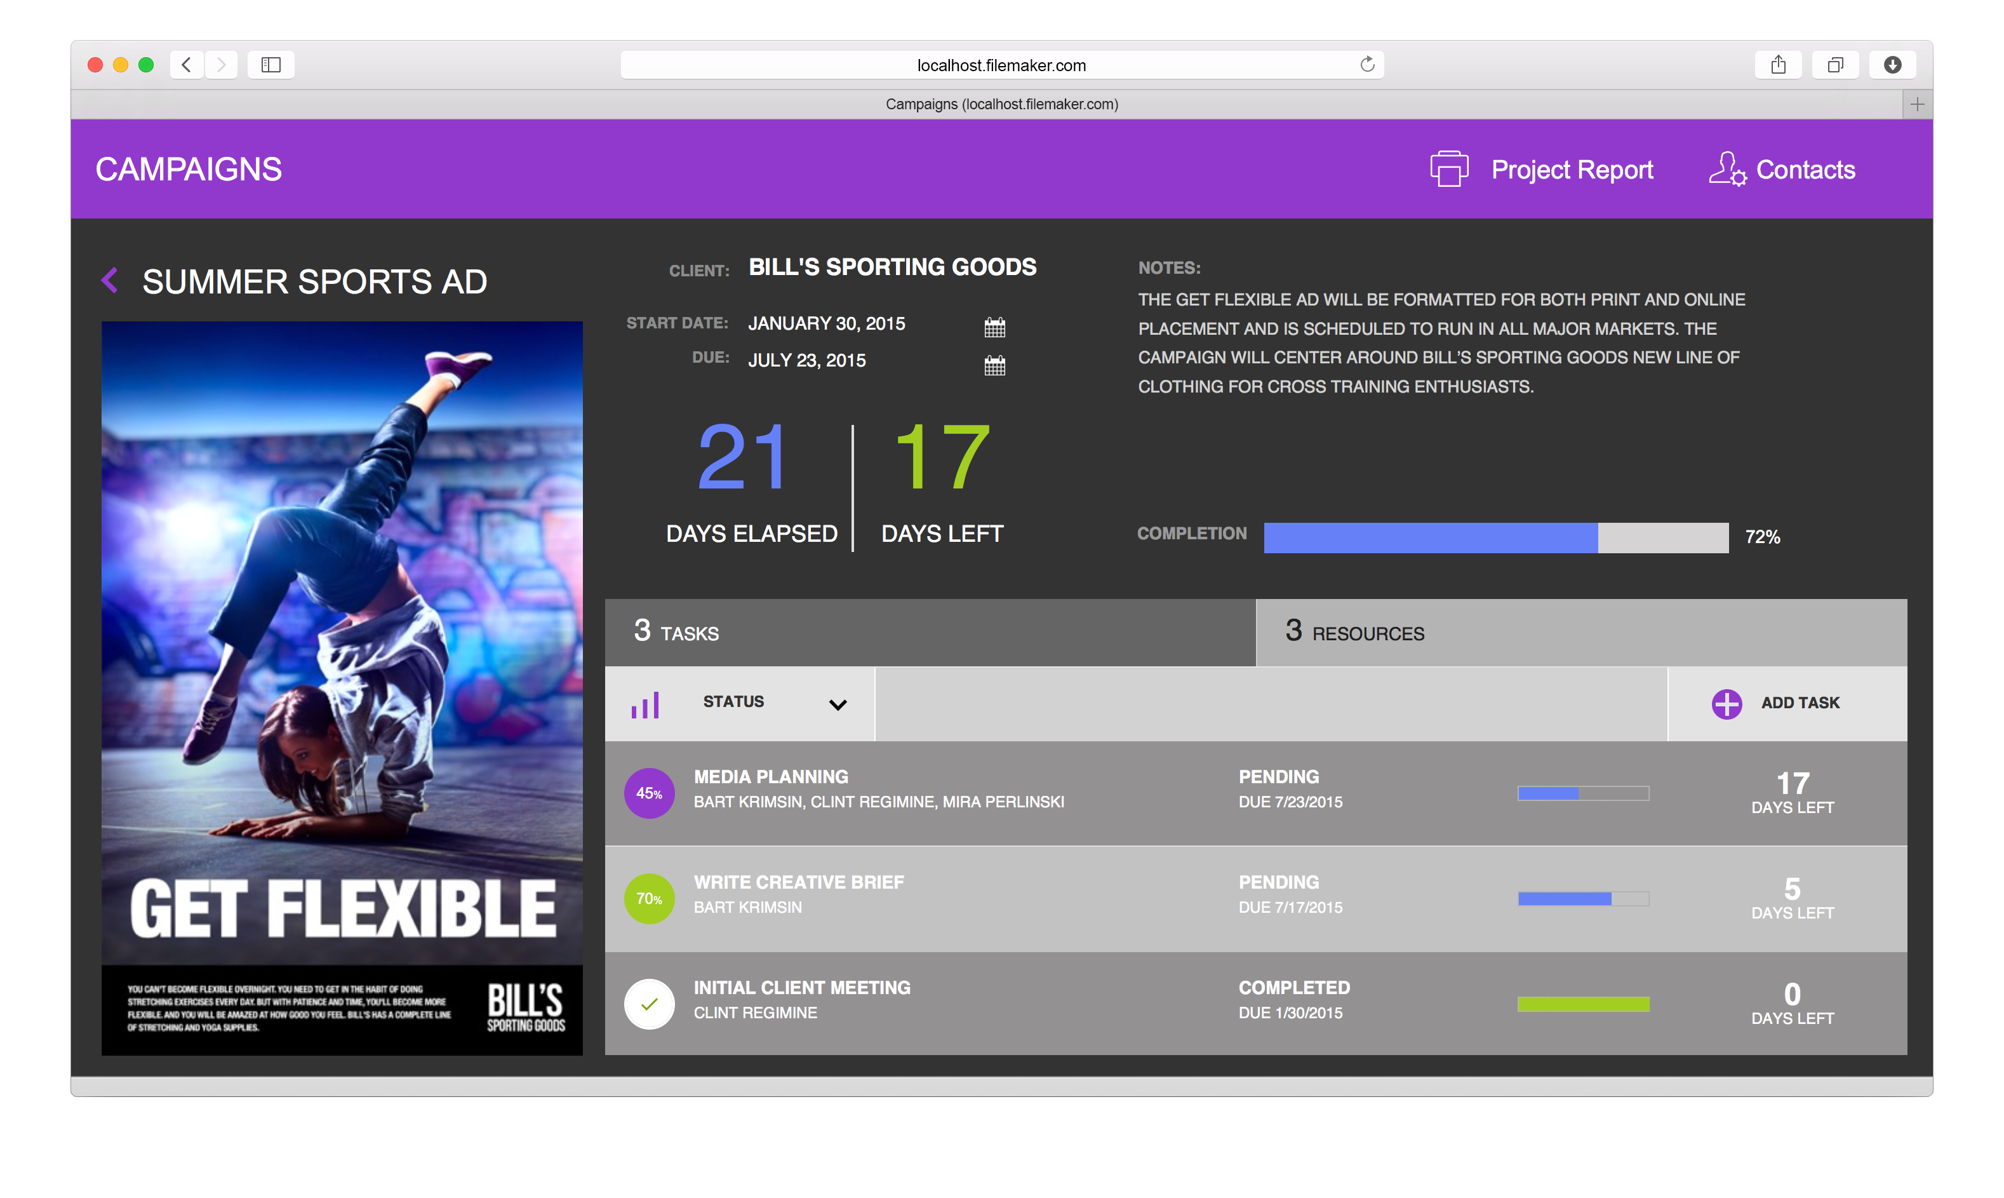Open the Contacts link
Viewport: 2004px width, 1198px height.
coord(1805,170)
